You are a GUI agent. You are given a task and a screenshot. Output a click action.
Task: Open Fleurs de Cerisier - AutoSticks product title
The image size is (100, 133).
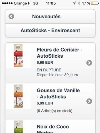coord(59,53)
